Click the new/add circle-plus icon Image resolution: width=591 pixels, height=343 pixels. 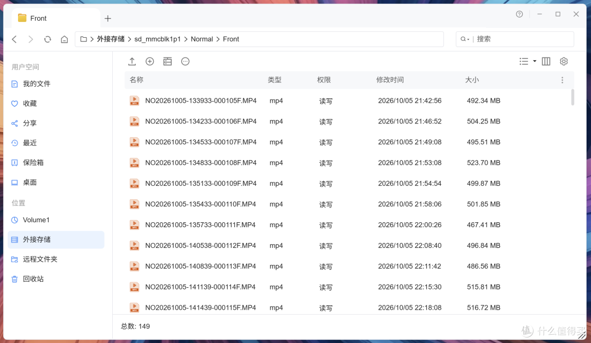(149, 61)
